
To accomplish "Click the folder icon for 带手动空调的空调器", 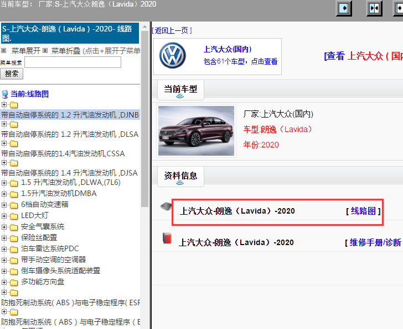I will [14, 260].
